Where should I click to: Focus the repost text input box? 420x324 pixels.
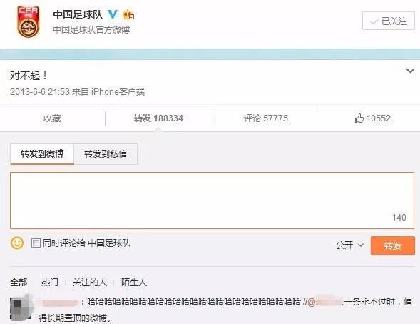click(x=212, y=201)
